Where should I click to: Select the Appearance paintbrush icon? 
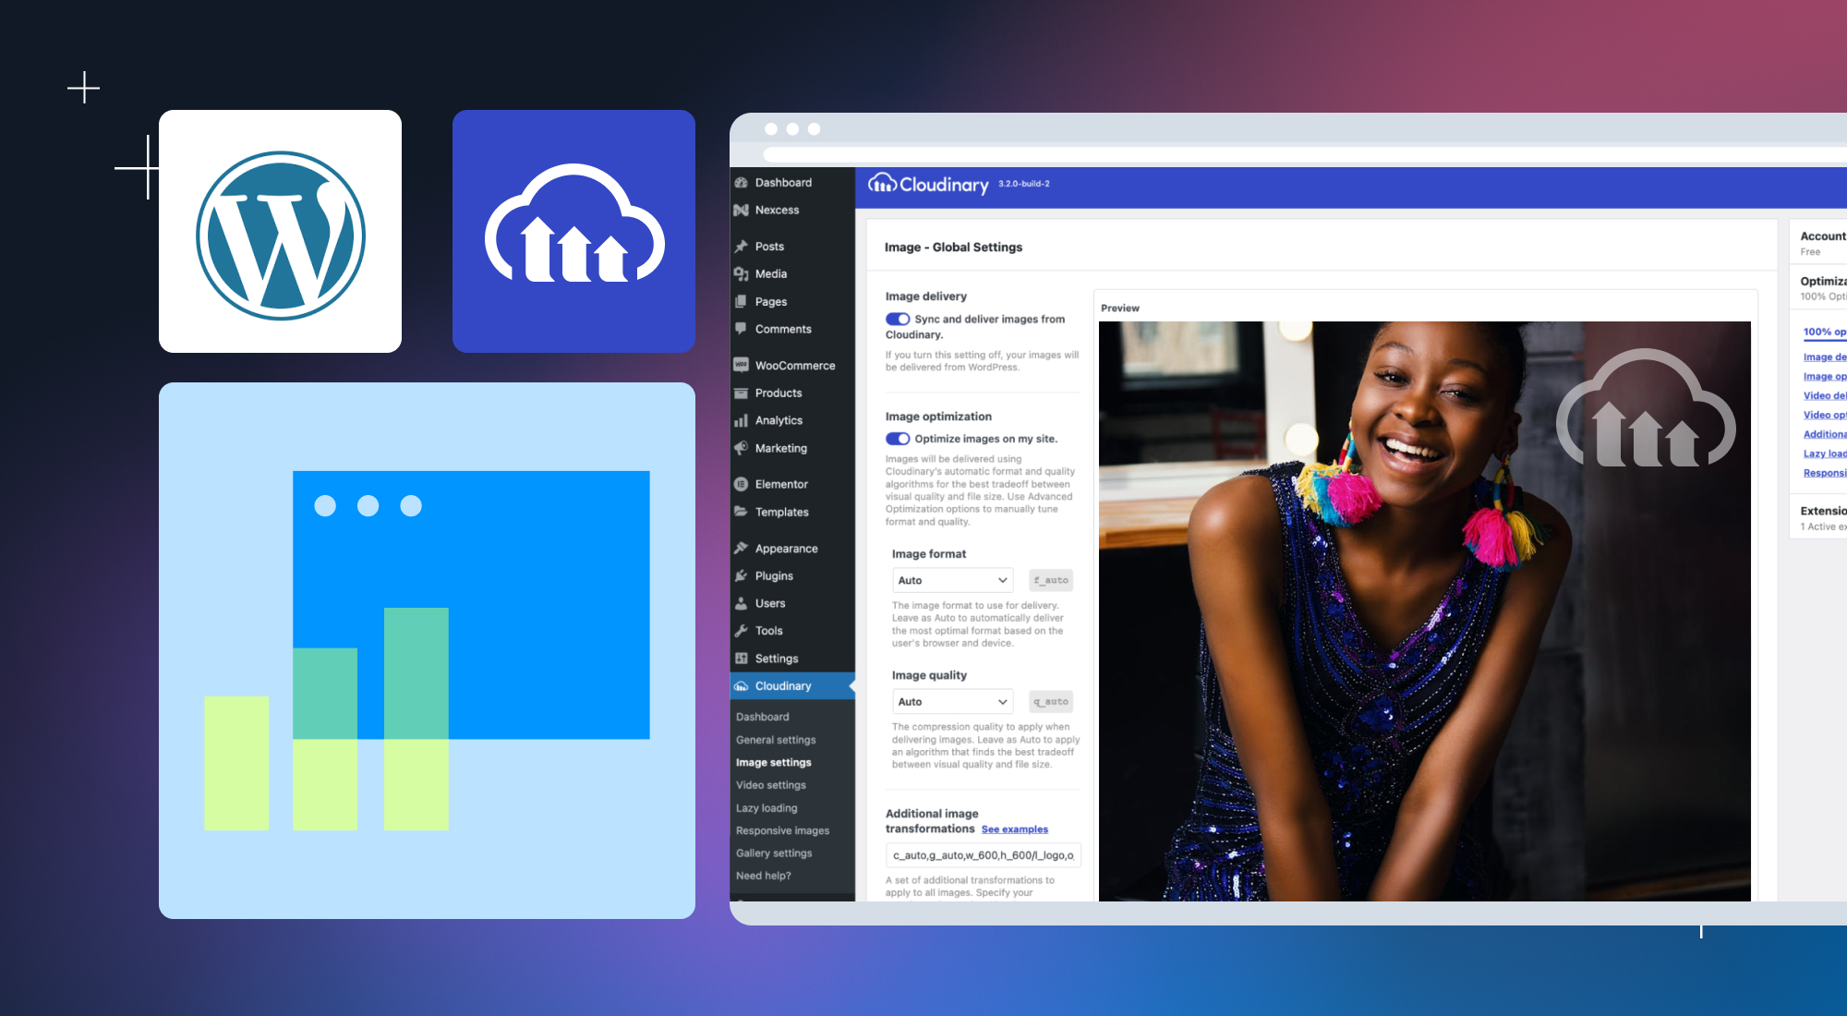click(x=742, y=548)
